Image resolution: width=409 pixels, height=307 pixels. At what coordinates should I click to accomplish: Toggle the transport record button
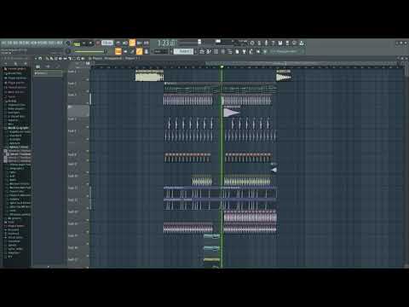(98, 43)
